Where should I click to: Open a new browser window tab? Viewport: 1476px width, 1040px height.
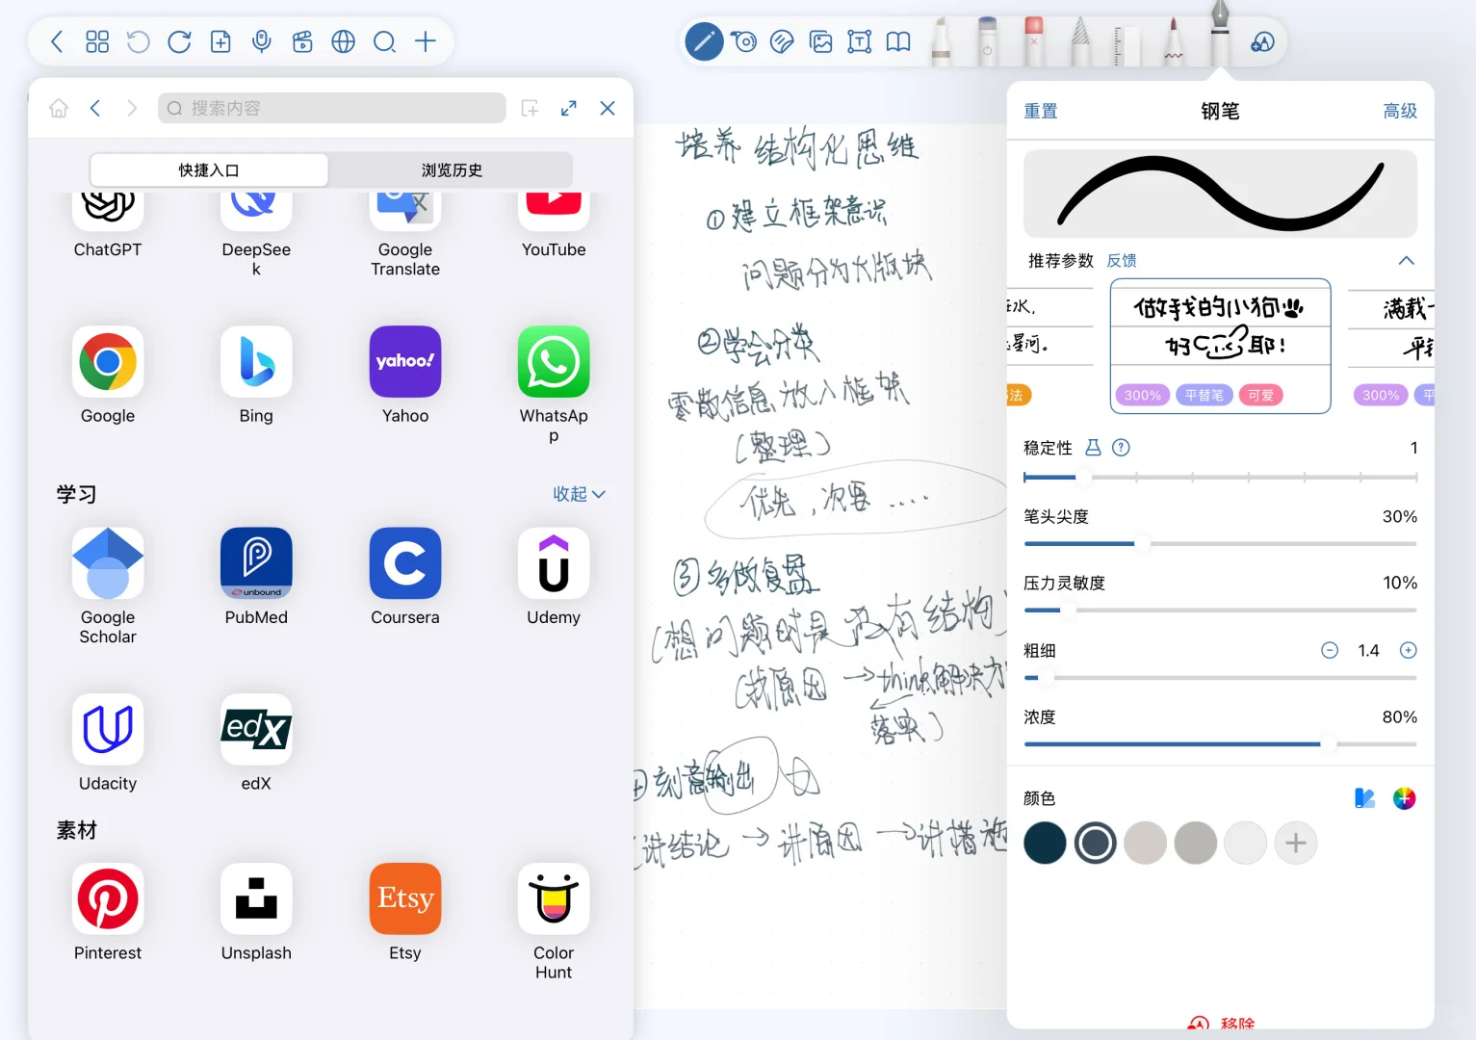[x=530, y=108]
